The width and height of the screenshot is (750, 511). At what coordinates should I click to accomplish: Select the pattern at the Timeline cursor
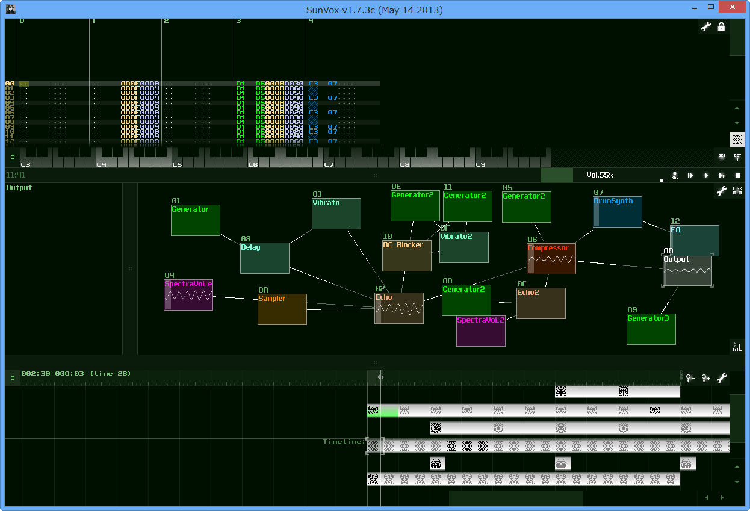374,446
